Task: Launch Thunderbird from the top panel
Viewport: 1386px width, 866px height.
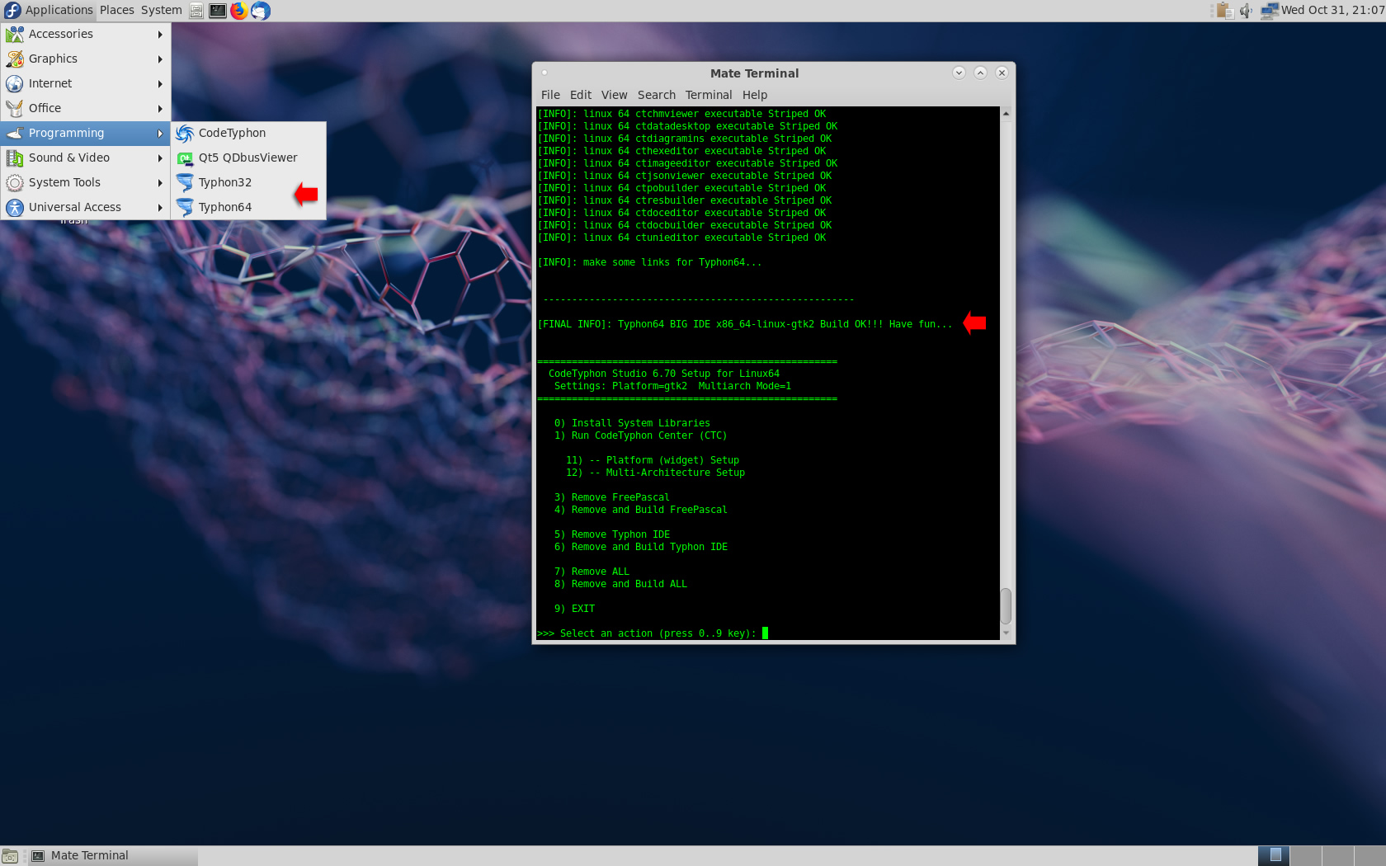Action: [x=261, y=11]
